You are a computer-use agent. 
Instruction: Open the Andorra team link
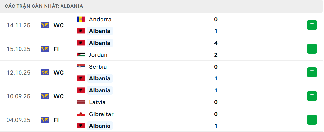click(100, 19)
